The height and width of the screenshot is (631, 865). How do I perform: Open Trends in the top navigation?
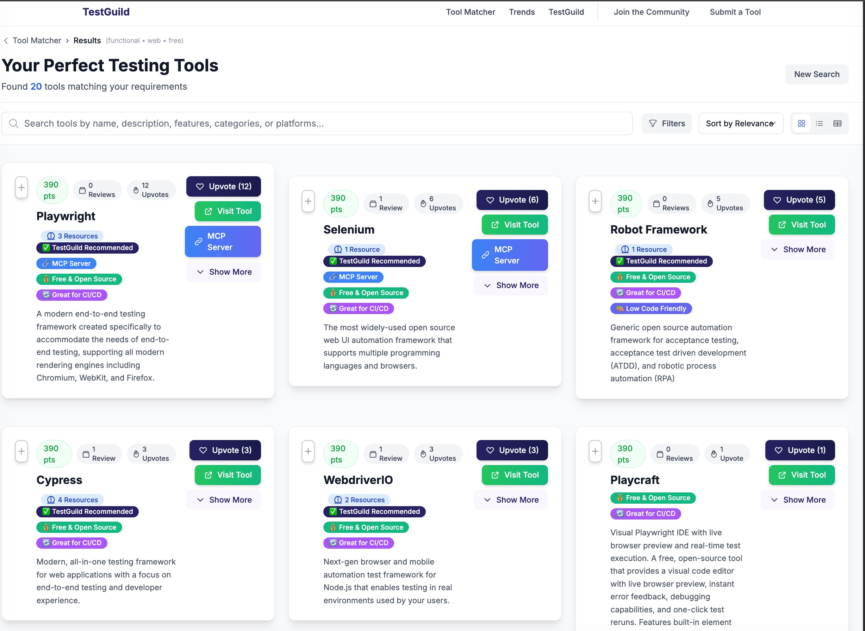click(522, 12)
